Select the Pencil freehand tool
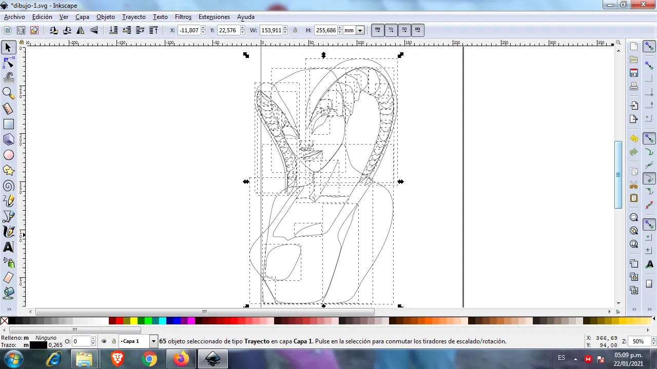This screenshot has height=369, width=657. pos(8,201)
